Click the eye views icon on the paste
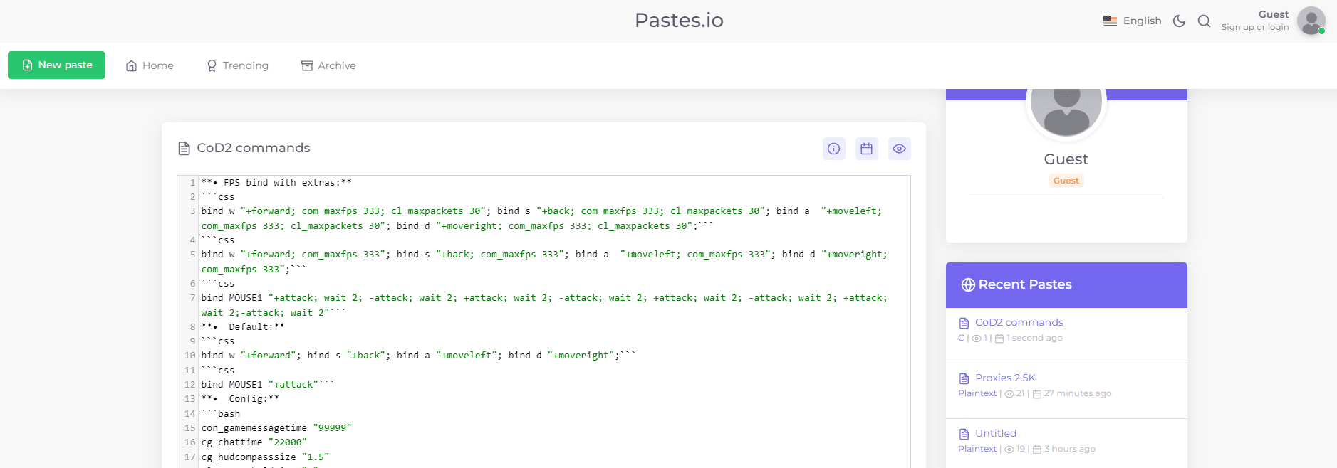This screenshot has height=468, width=1337. [x=899, y=149]
